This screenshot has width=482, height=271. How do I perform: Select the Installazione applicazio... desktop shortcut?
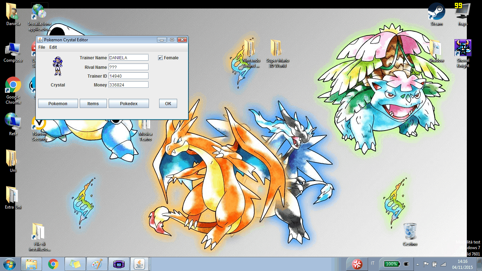(x=40, y=17)
